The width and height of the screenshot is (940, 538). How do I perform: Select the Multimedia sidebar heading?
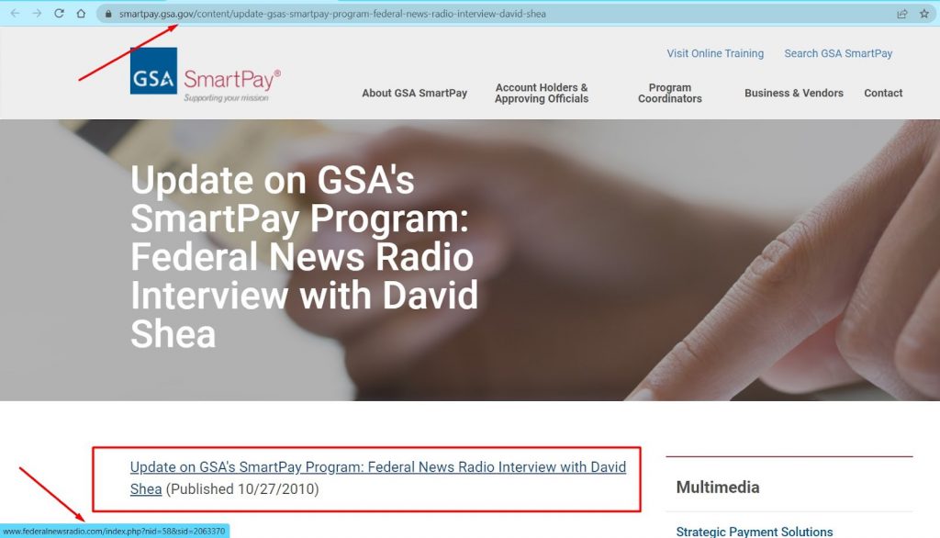pyautogui.click(x=718, y=487)
